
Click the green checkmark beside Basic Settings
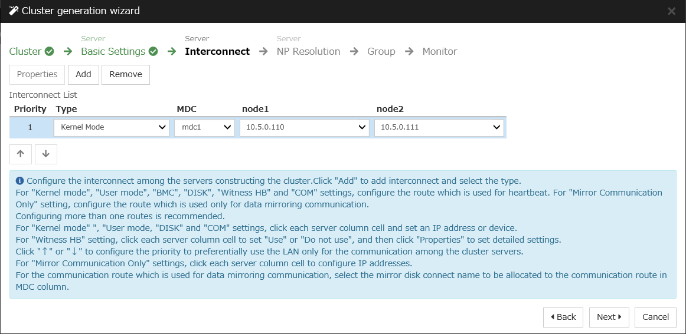point(153,51)
